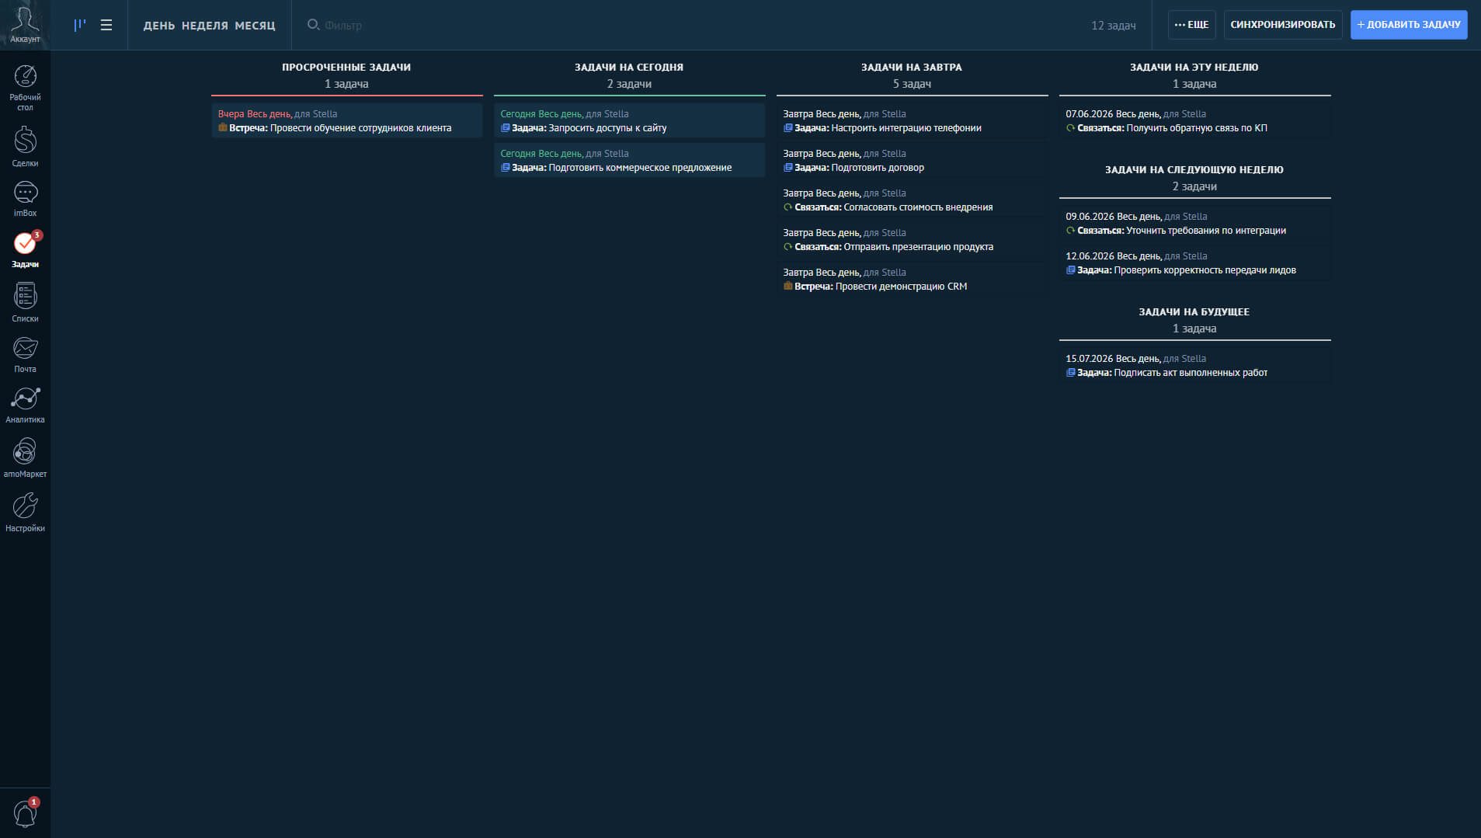Select the Месяц view tab

coord(255,26)
